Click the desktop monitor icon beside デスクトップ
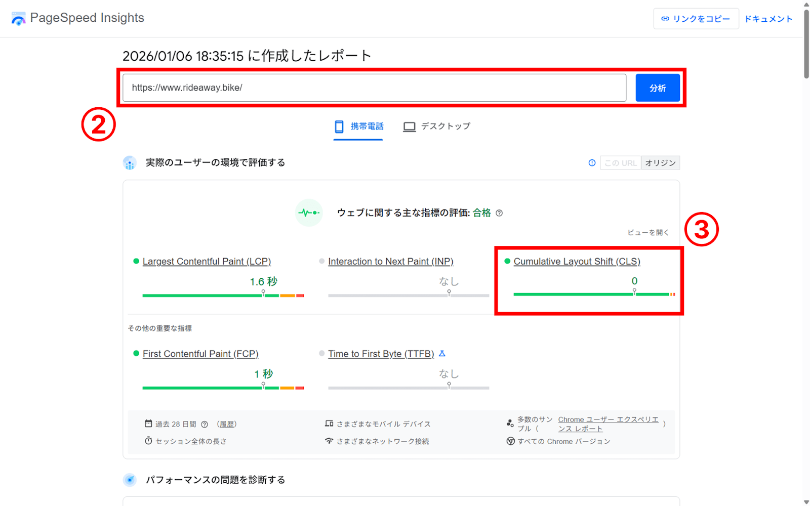Image resolution: width=810 pixels, height=506 pixels. tap(409, 126)
